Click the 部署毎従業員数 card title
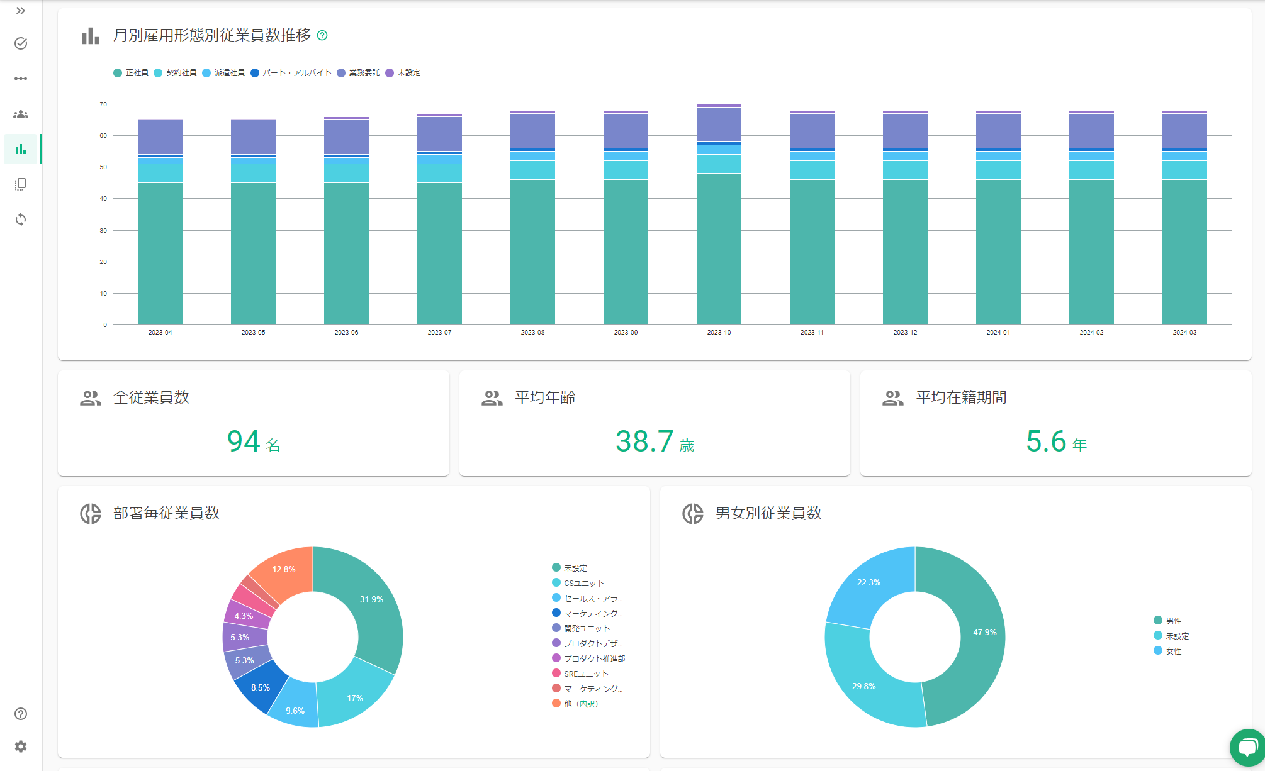The width and height of the screenshot is (1265, 771). coord(167,513)
